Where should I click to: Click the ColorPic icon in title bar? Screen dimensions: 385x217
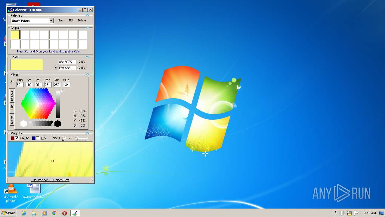click(10, 10)
